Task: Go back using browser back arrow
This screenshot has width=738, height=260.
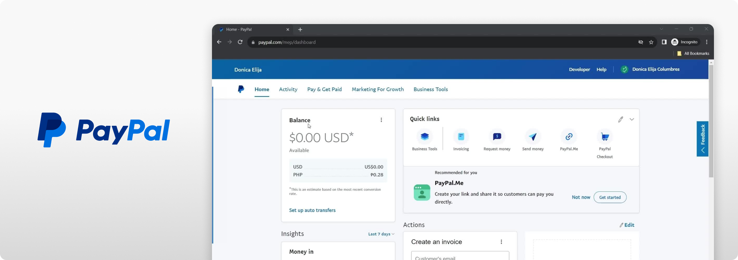Action: coord(219,42)
